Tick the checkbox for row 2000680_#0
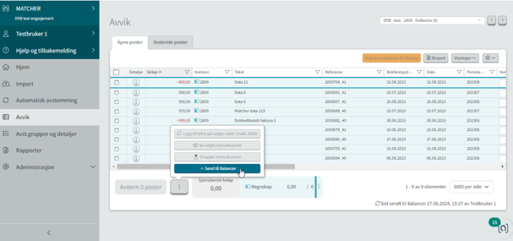 click(117, 139)
